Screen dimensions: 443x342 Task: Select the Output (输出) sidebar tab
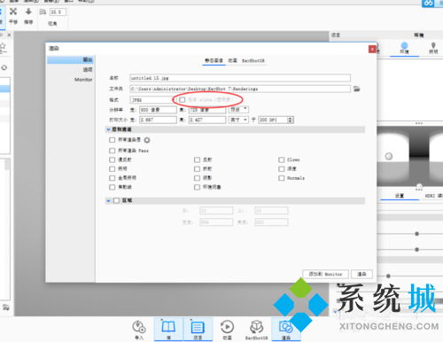tap(71, 60)
